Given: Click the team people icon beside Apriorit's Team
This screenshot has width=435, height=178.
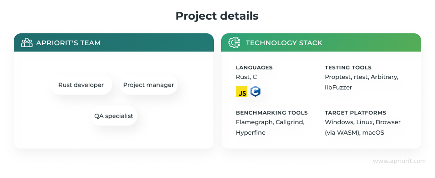Looking at the screenshot, I should (x=27, y=42).
